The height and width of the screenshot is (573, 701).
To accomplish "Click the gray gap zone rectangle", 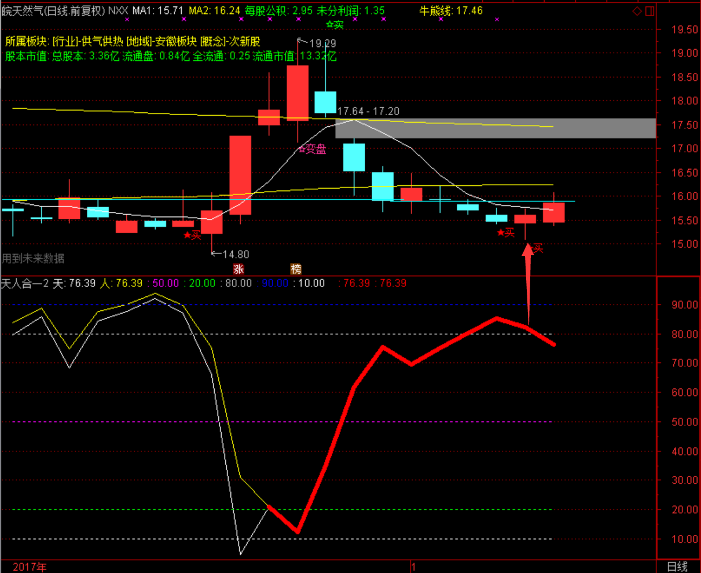I will 496,128.
